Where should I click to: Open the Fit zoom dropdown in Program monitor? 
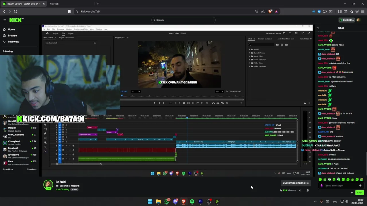pos(136,92)
